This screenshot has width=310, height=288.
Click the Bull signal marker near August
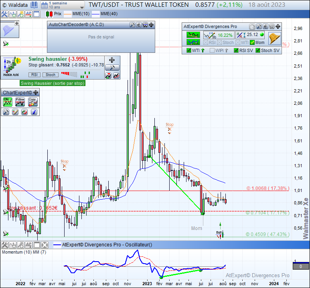pos(220,234)
